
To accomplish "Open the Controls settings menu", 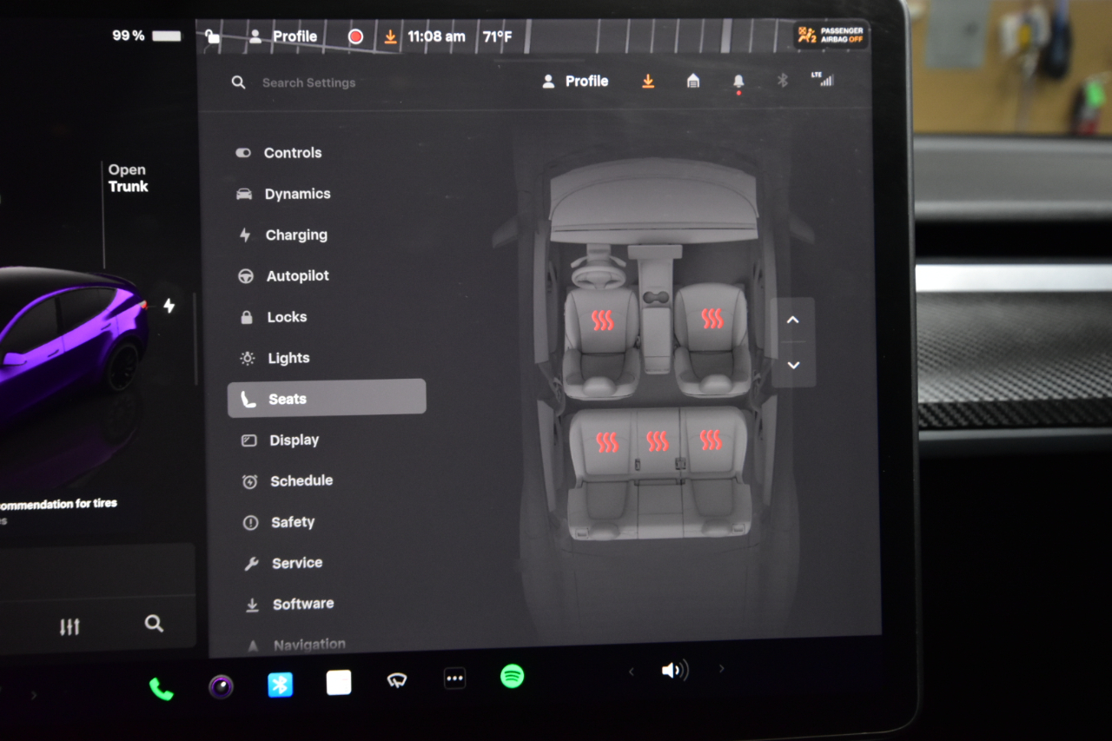I will 279,153.
